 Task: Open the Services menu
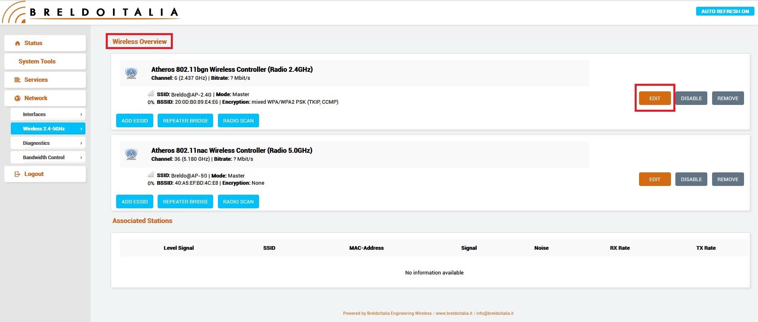[45, 80]
